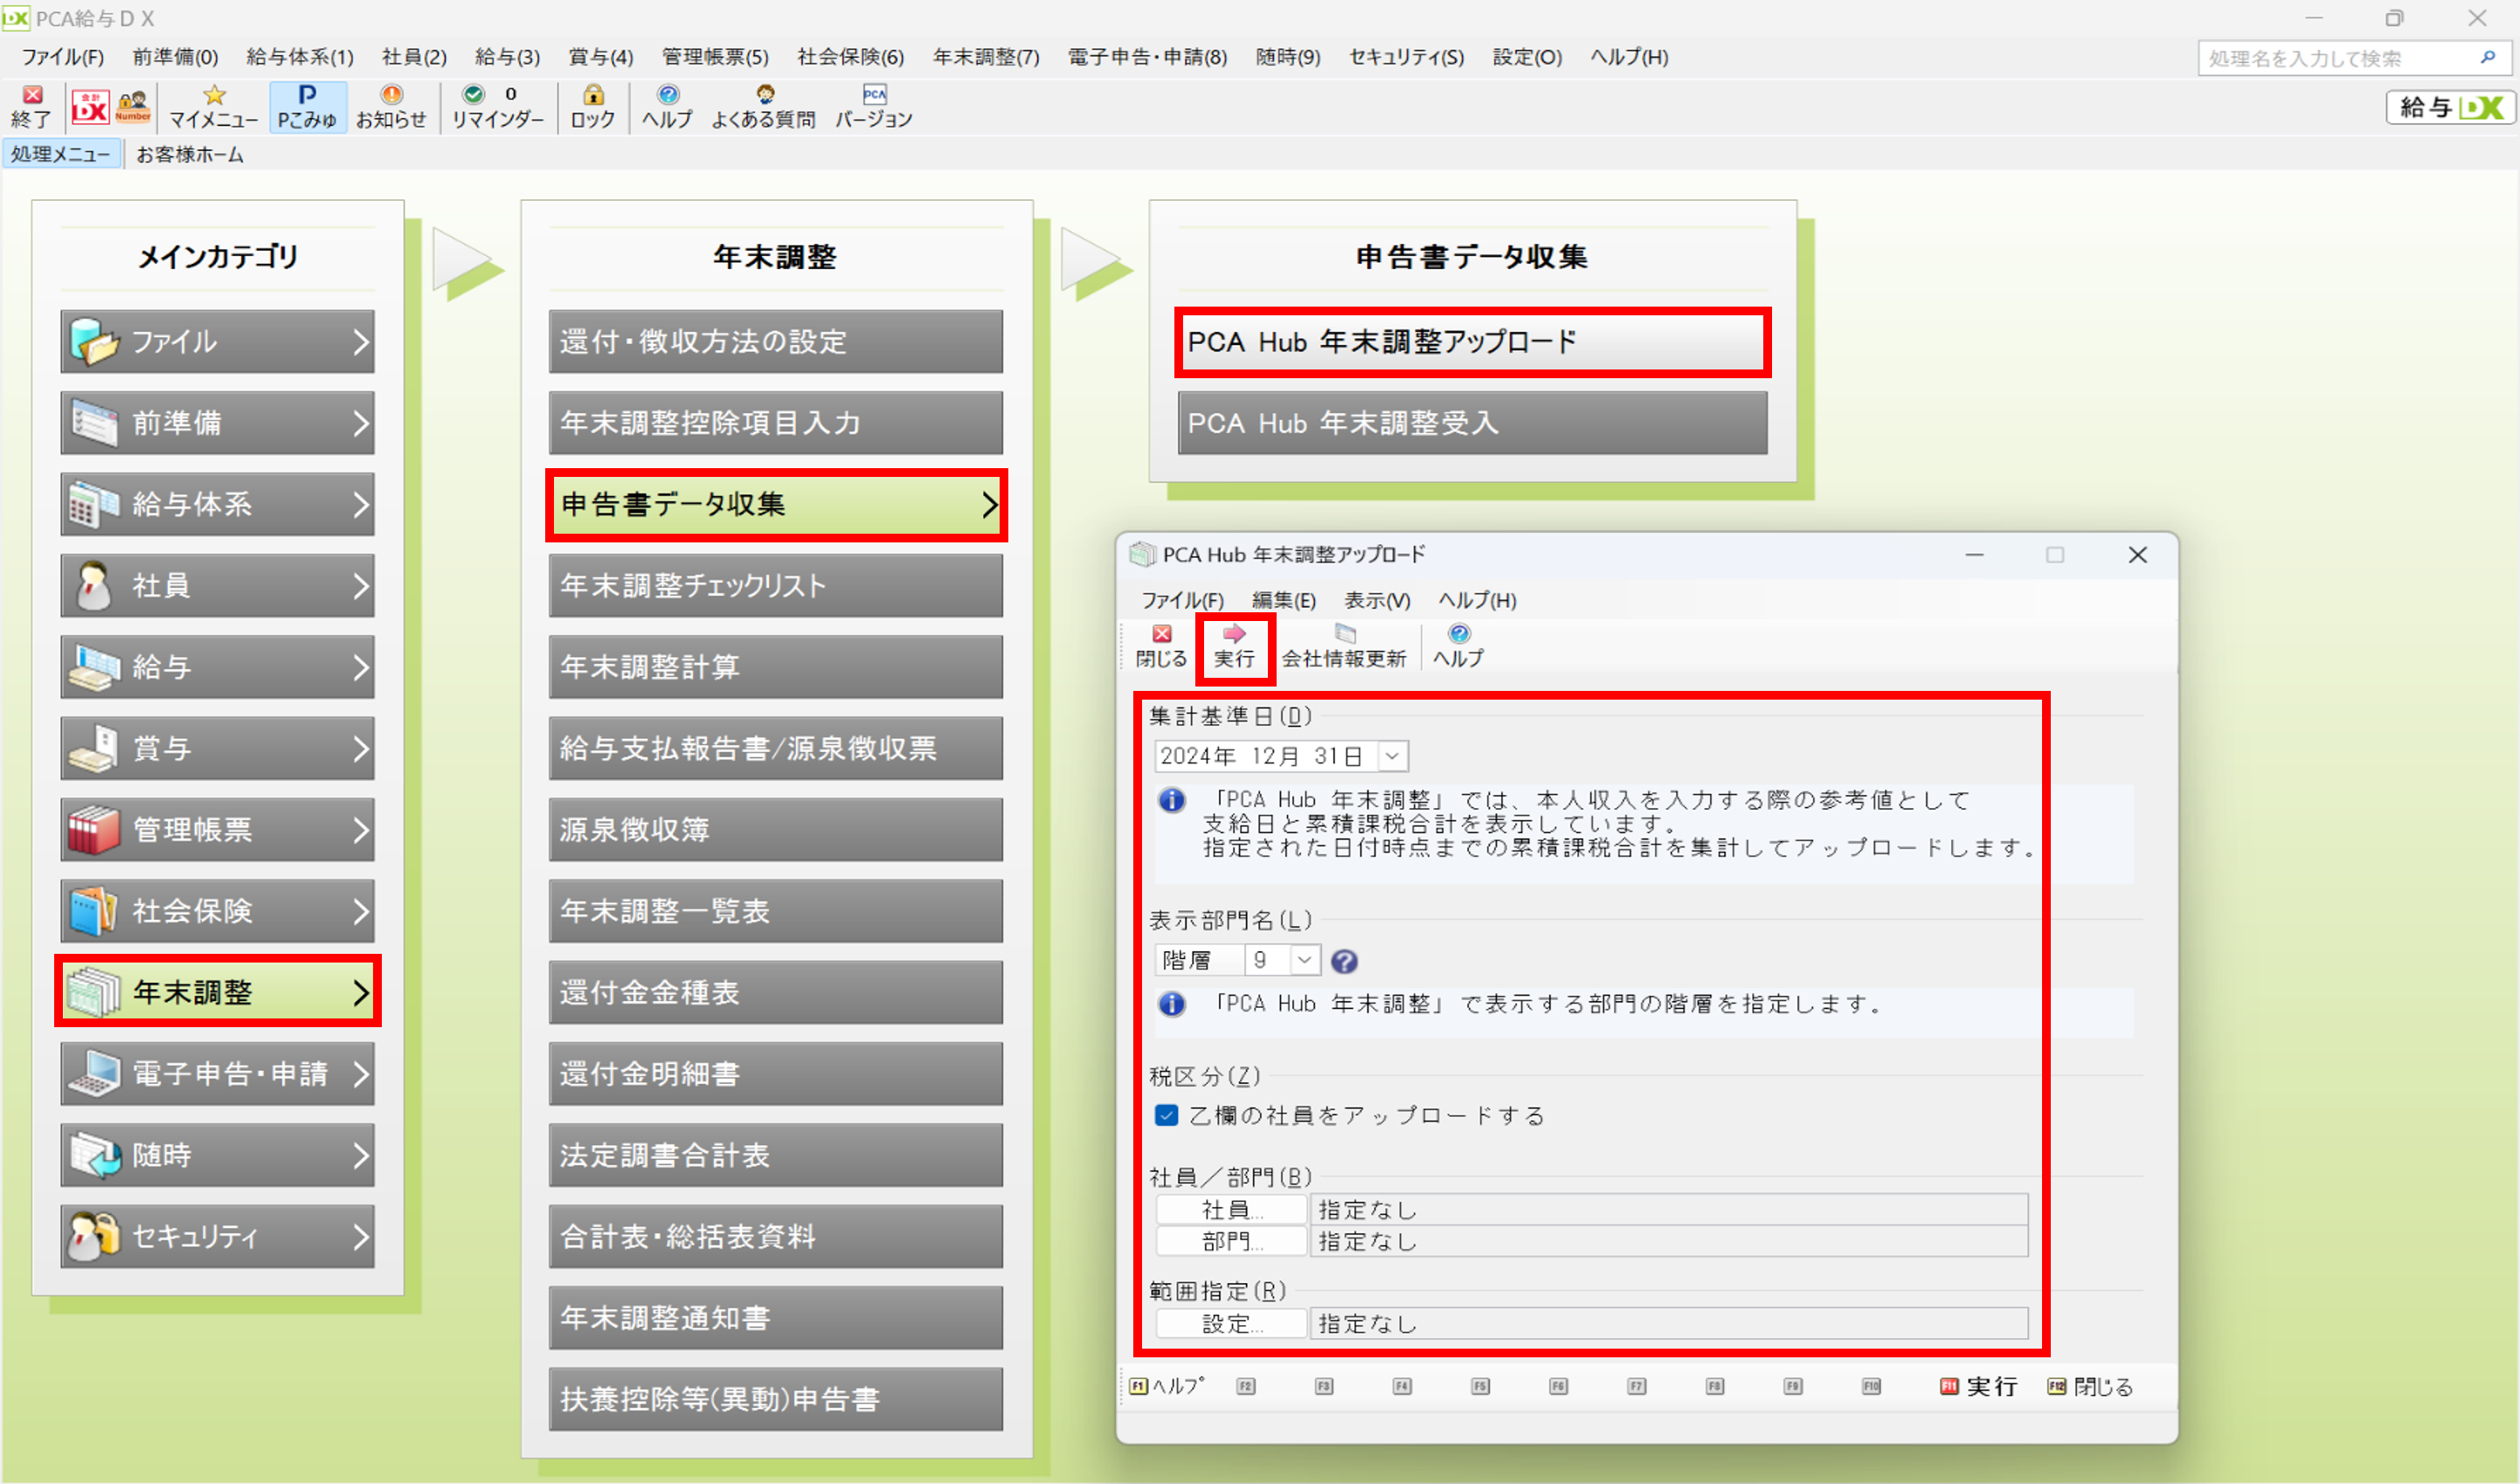Expand 電子申告・申請 category
Viewport: 2520px width, 1484px height.
pyautogui.click(x=217, y=1074)
